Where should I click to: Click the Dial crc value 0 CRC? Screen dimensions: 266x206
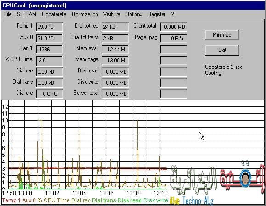coord(50,94)
